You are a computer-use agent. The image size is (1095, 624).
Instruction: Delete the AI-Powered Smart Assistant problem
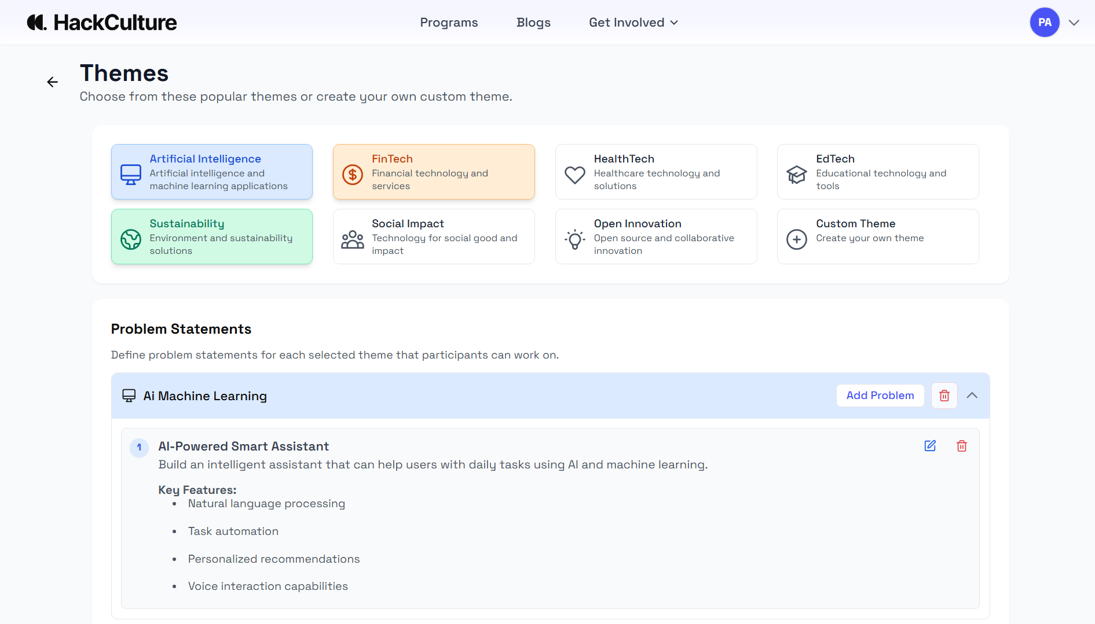pos(962,446)
